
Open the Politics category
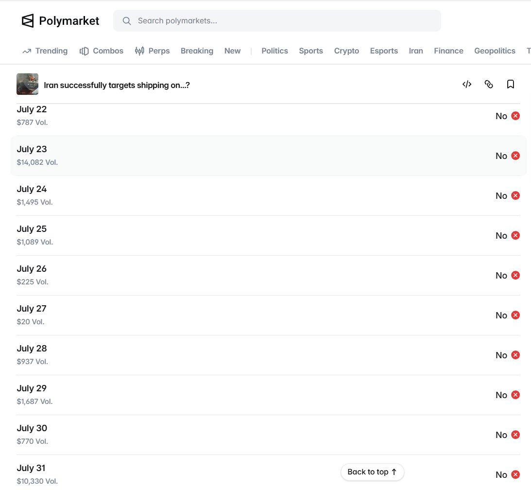[274, 51]
